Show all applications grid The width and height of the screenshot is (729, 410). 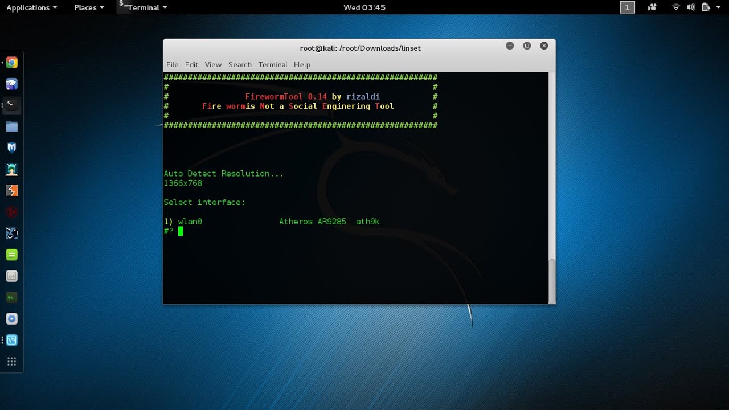11,362
